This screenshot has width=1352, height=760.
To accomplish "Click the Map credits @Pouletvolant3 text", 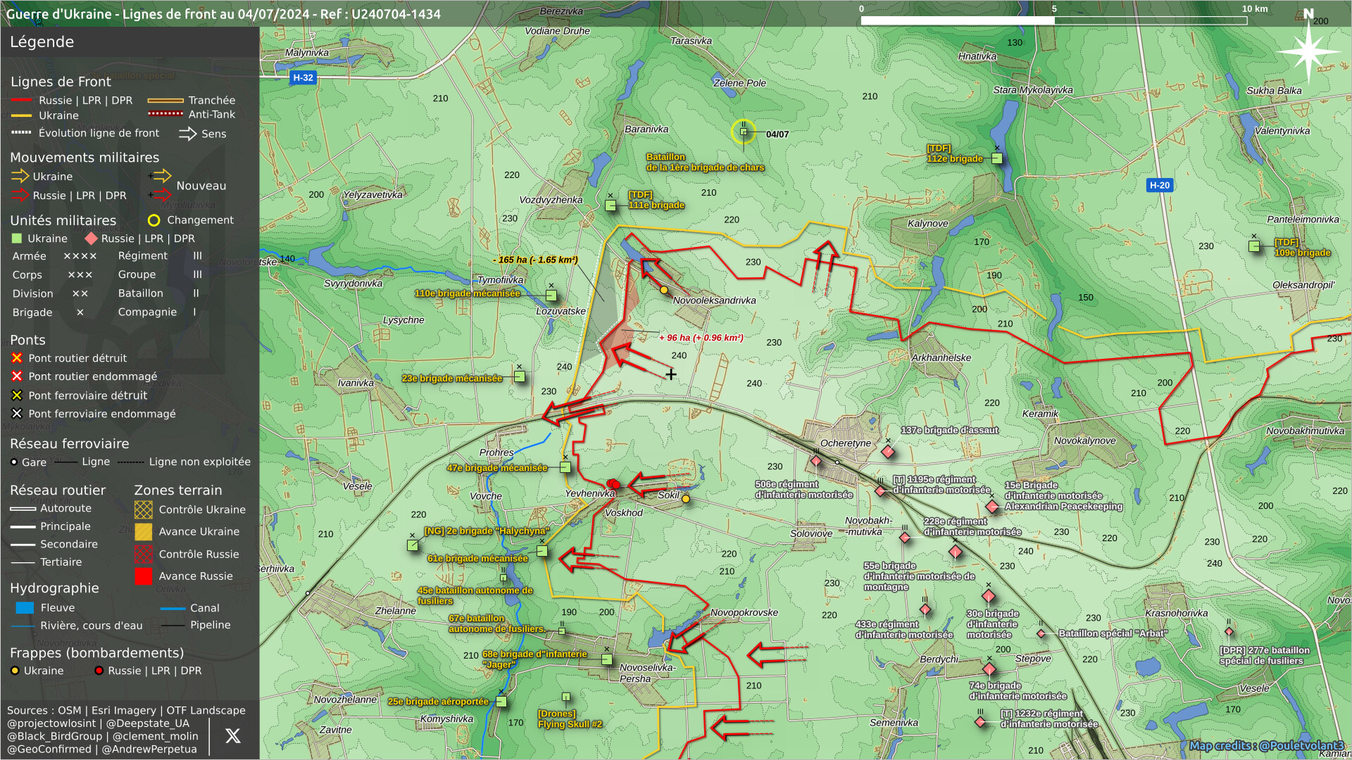I will [1266, 746].
